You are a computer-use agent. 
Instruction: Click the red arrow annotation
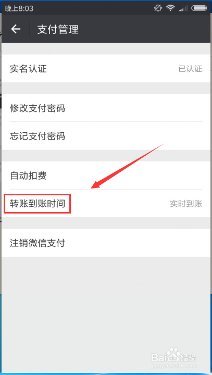(128, 166)
